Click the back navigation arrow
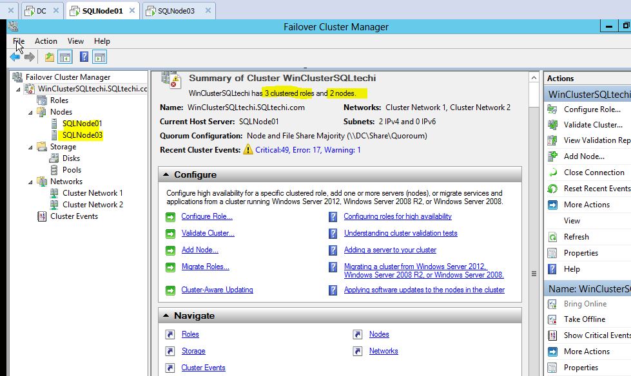The width and height of the screenshot is (631, 376). tap(14, 57)
